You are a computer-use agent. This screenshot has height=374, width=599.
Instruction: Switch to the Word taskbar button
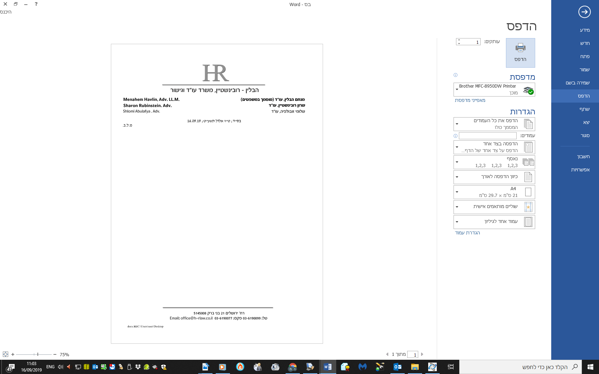pos(328,367)
